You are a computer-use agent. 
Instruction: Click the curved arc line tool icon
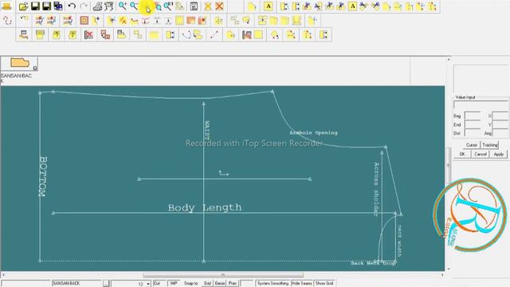coord(186,34)
